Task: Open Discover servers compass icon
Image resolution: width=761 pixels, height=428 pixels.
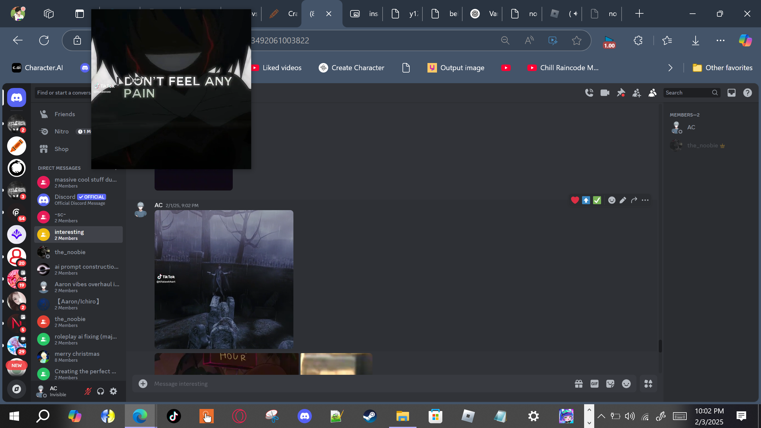Action: coord(17,389)
